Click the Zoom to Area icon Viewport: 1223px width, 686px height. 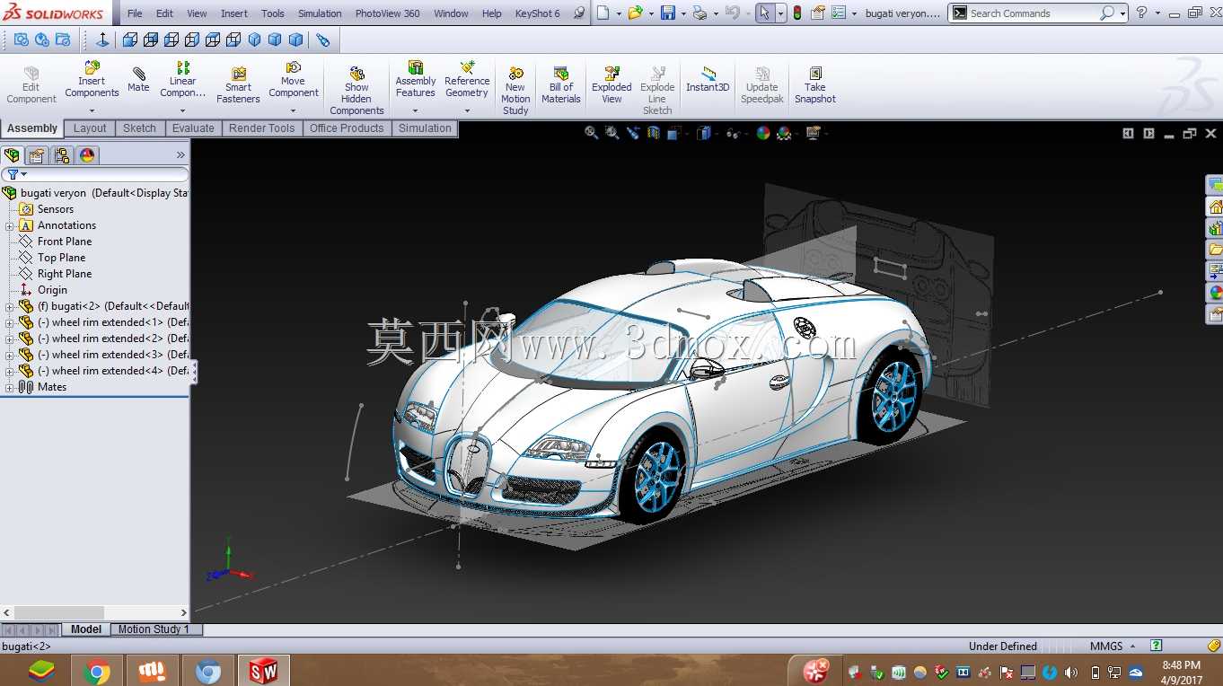(x=611, y=133)
